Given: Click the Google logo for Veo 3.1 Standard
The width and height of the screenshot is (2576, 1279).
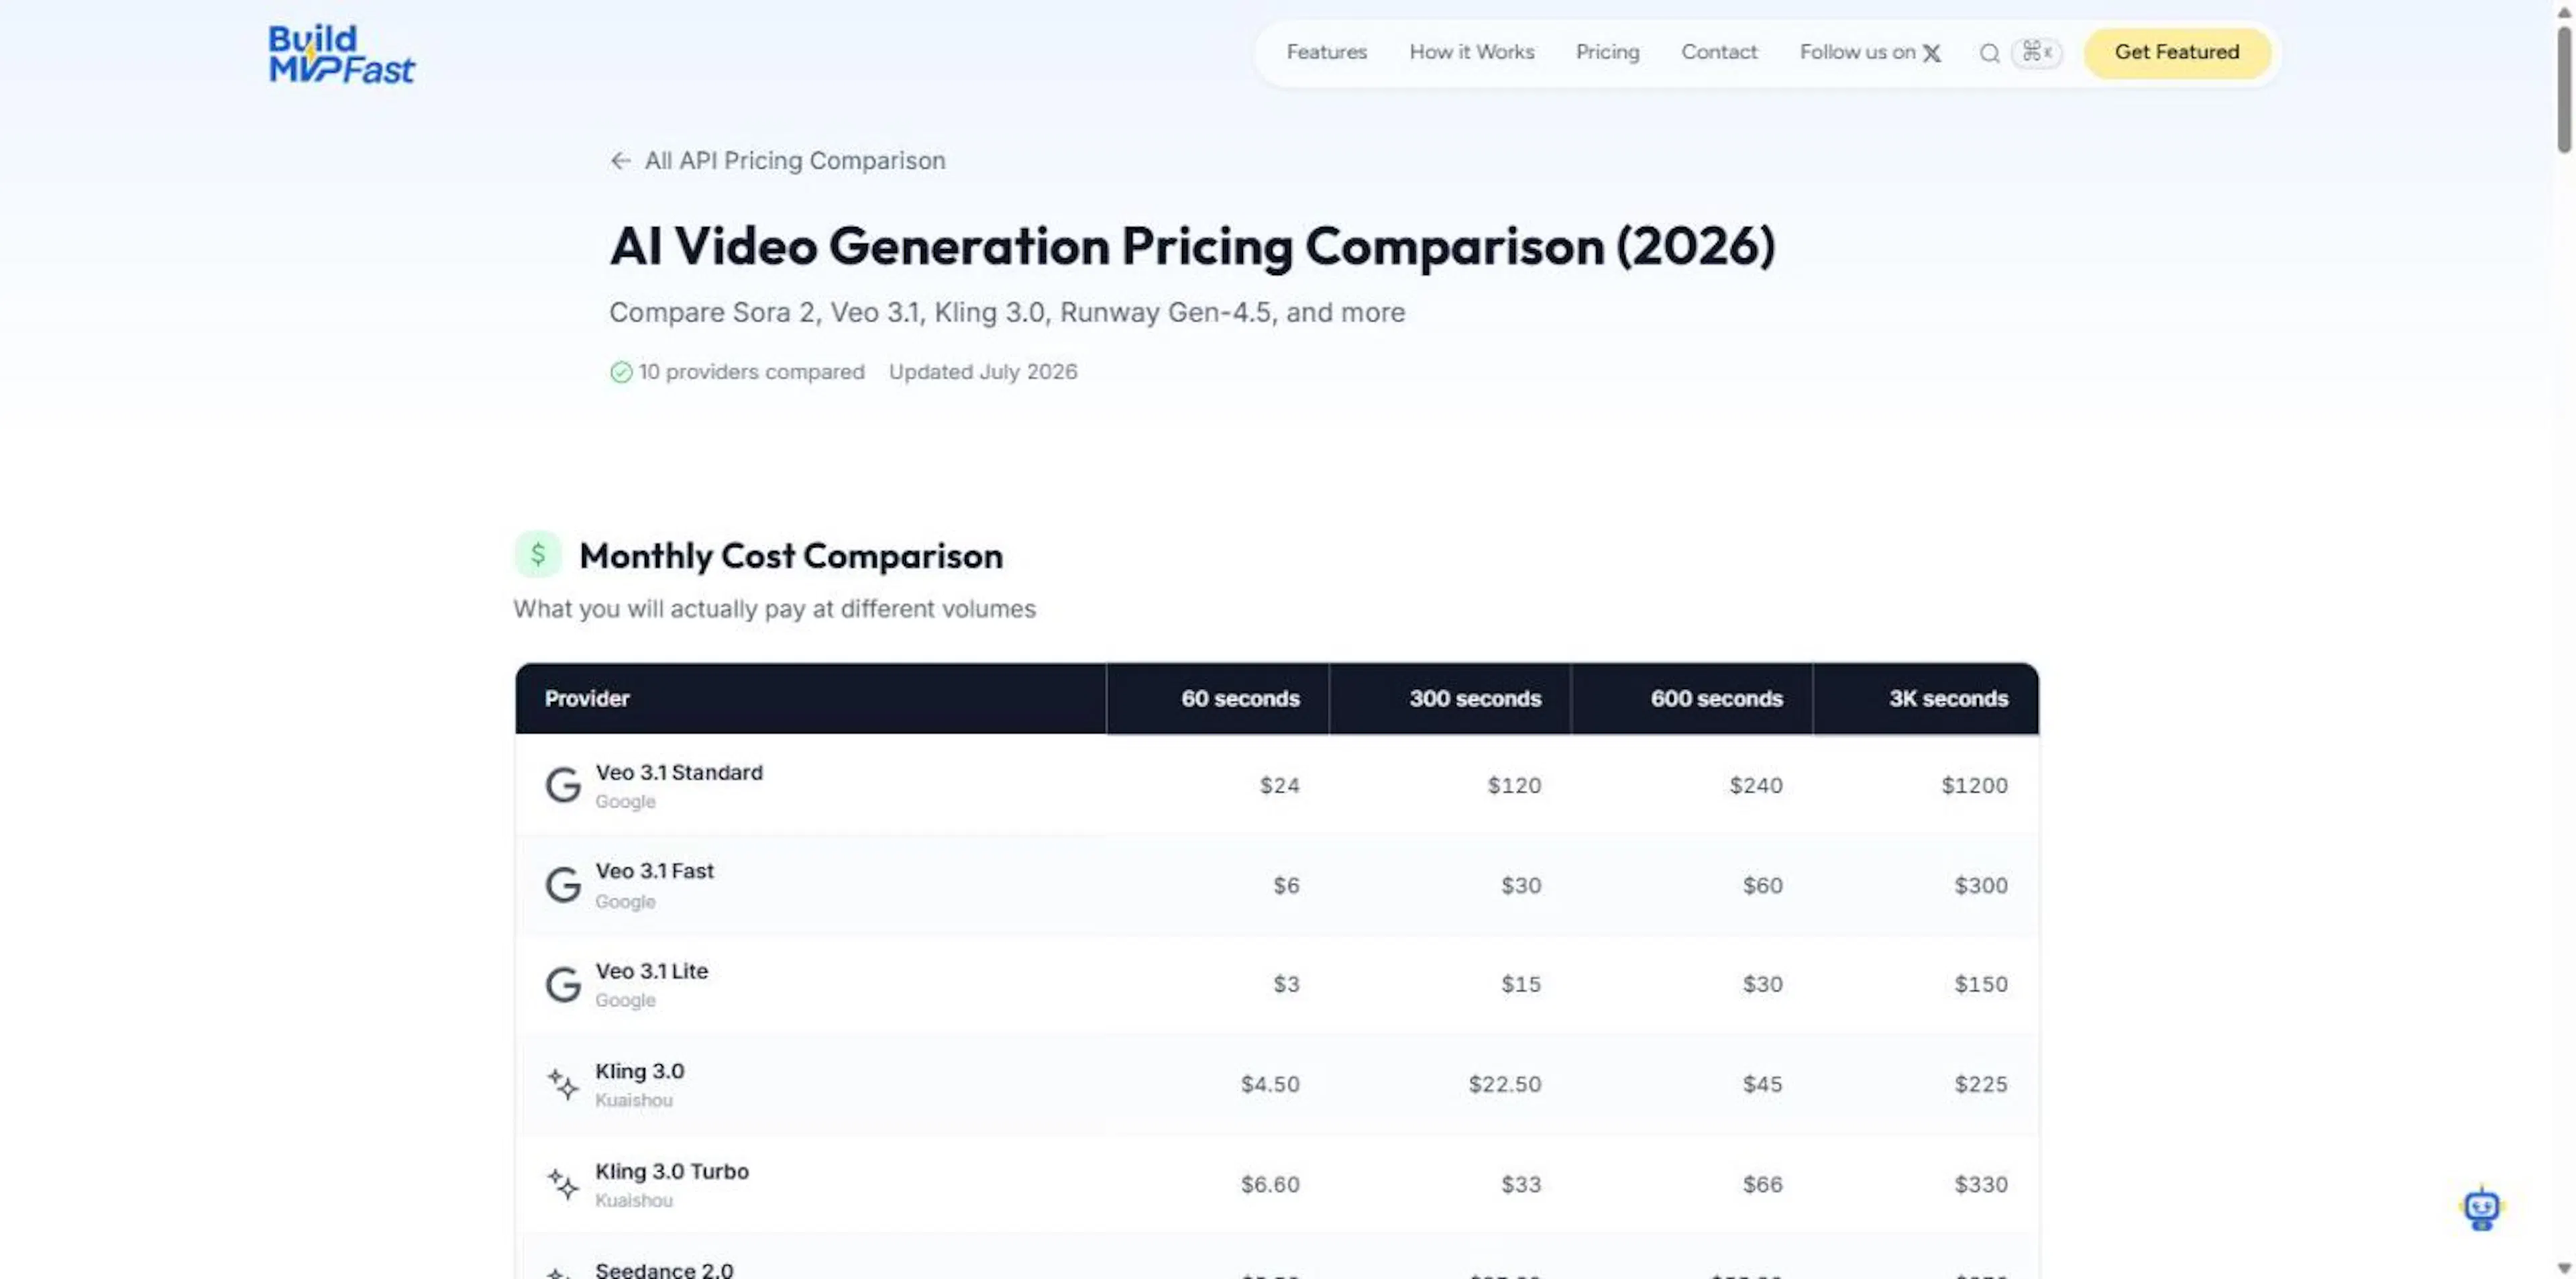Looking at the screenshot, I should [x=563, y=786].
